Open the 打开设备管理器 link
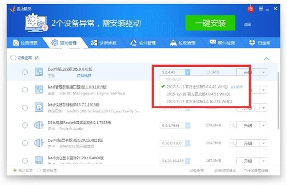This screenshot has width=287, height=185. point(256,171)
